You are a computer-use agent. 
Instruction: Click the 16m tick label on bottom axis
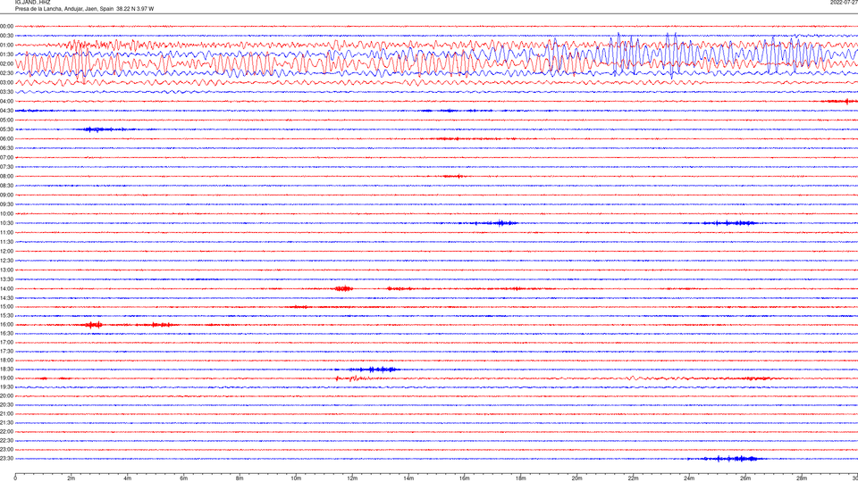pyautogui.click(x=465, y=478)
